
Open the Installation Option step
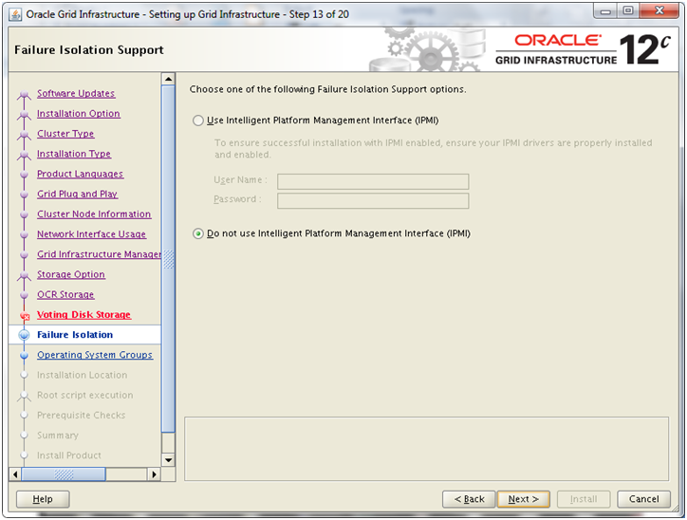click(79, 114)
